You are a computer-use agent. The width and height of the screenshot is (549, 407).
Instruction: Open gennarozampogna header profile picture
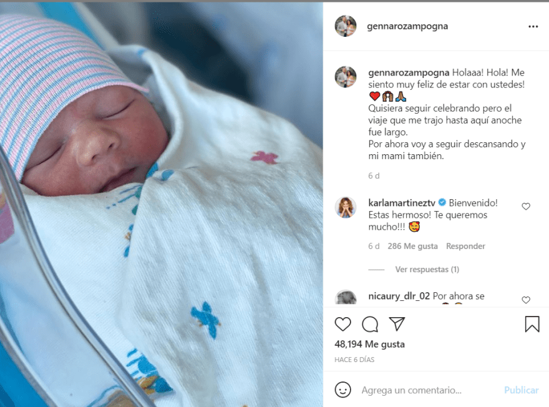[x=346, y=26]
